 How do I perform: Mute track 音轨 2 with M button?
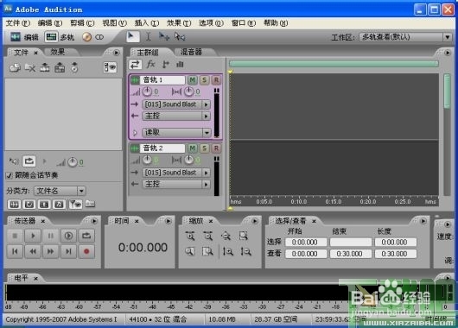pos(192,148)
